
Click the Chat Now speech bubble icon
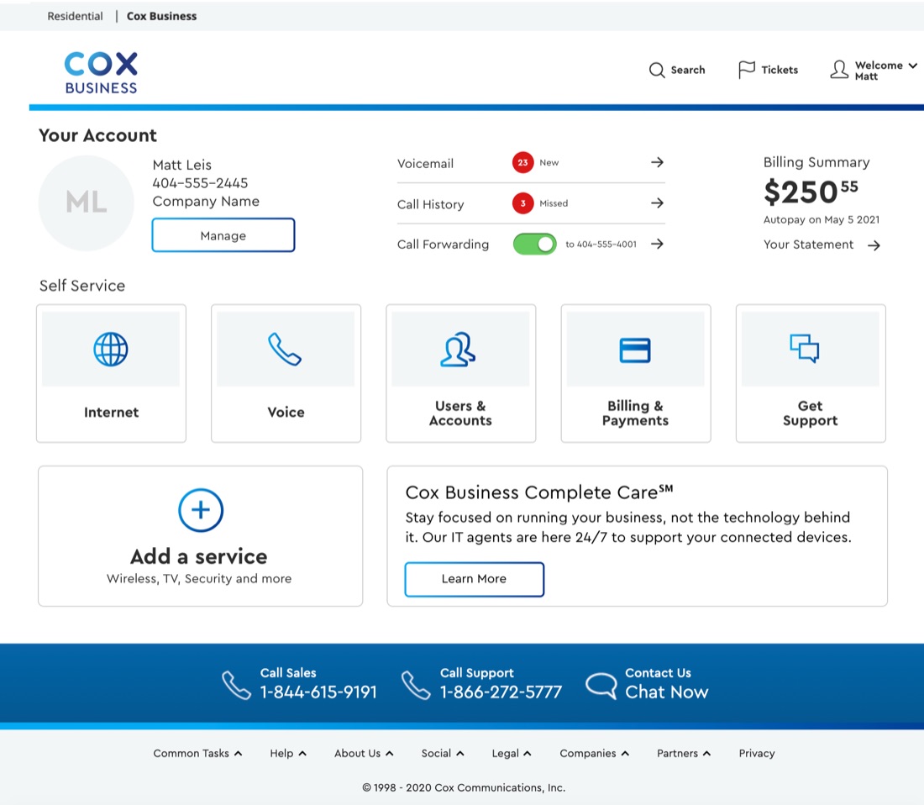[x=601, y=686]
